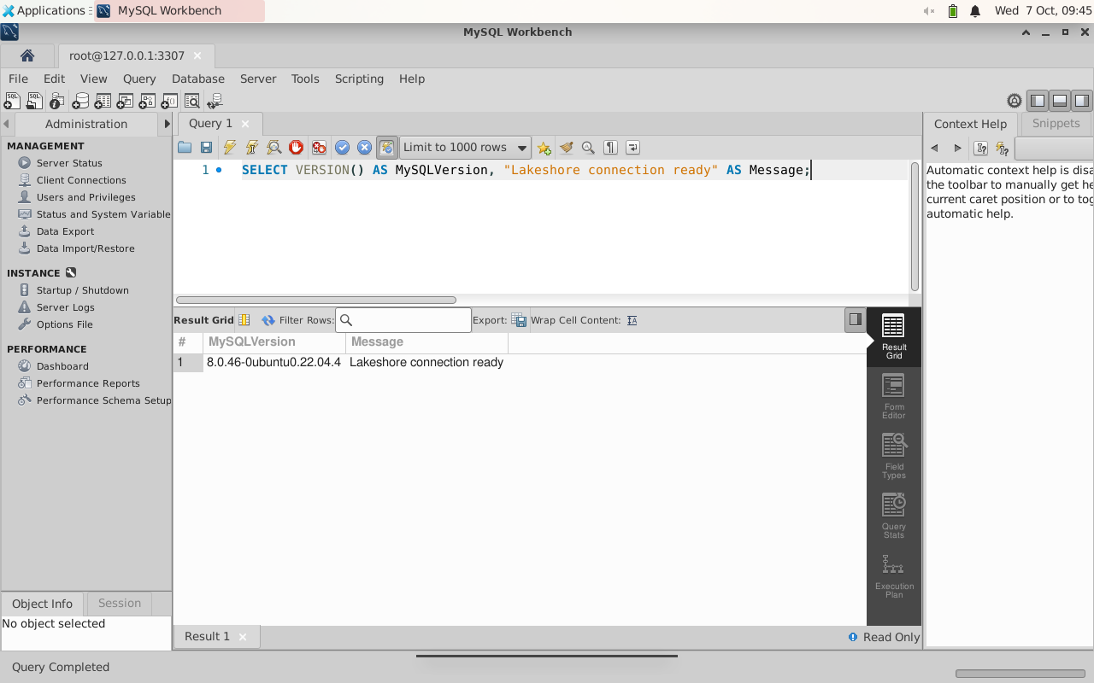Create new view toolbar icon

click(125, 101)
